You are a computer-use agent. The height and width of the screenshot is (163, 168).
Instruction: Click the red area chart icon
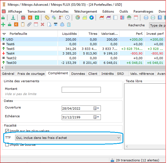coord(102,18)
